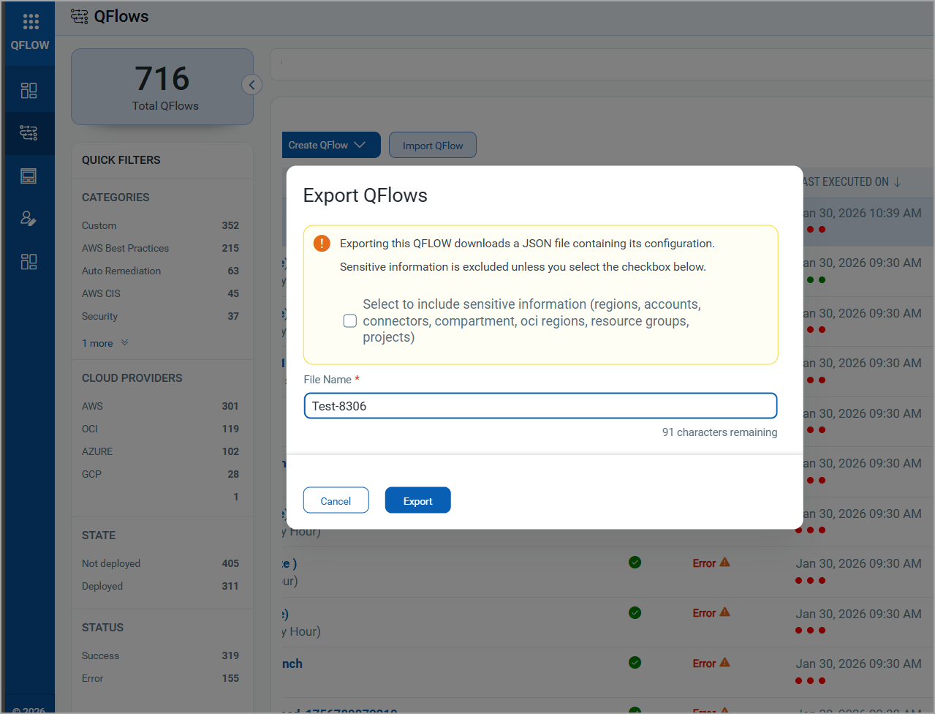
Task: Expand "1 more" categories
Action: tap(105, 343)
